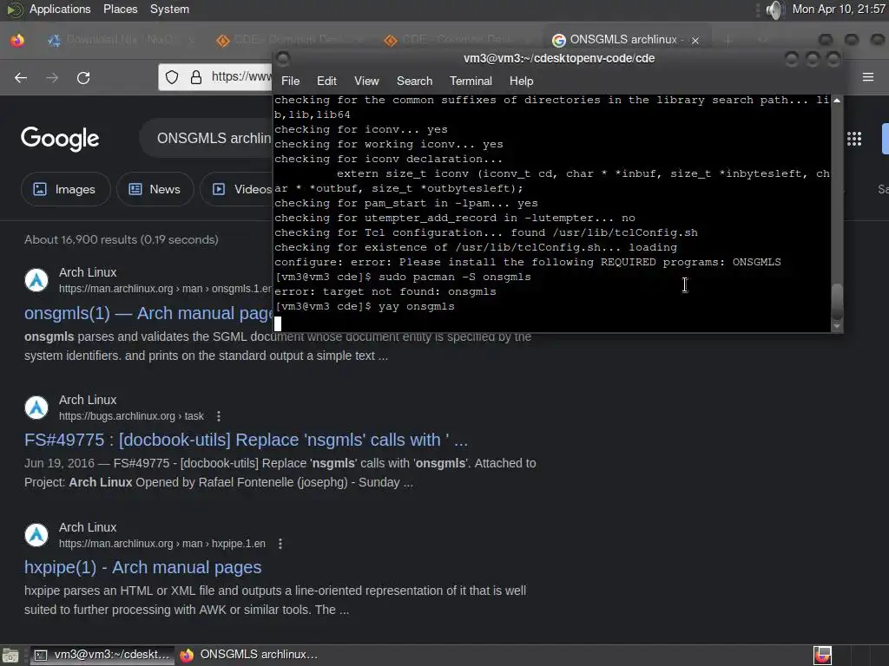Screen dimensions: 889x666
Task: Open the Google apps grid
Action: tap(854, 139)
